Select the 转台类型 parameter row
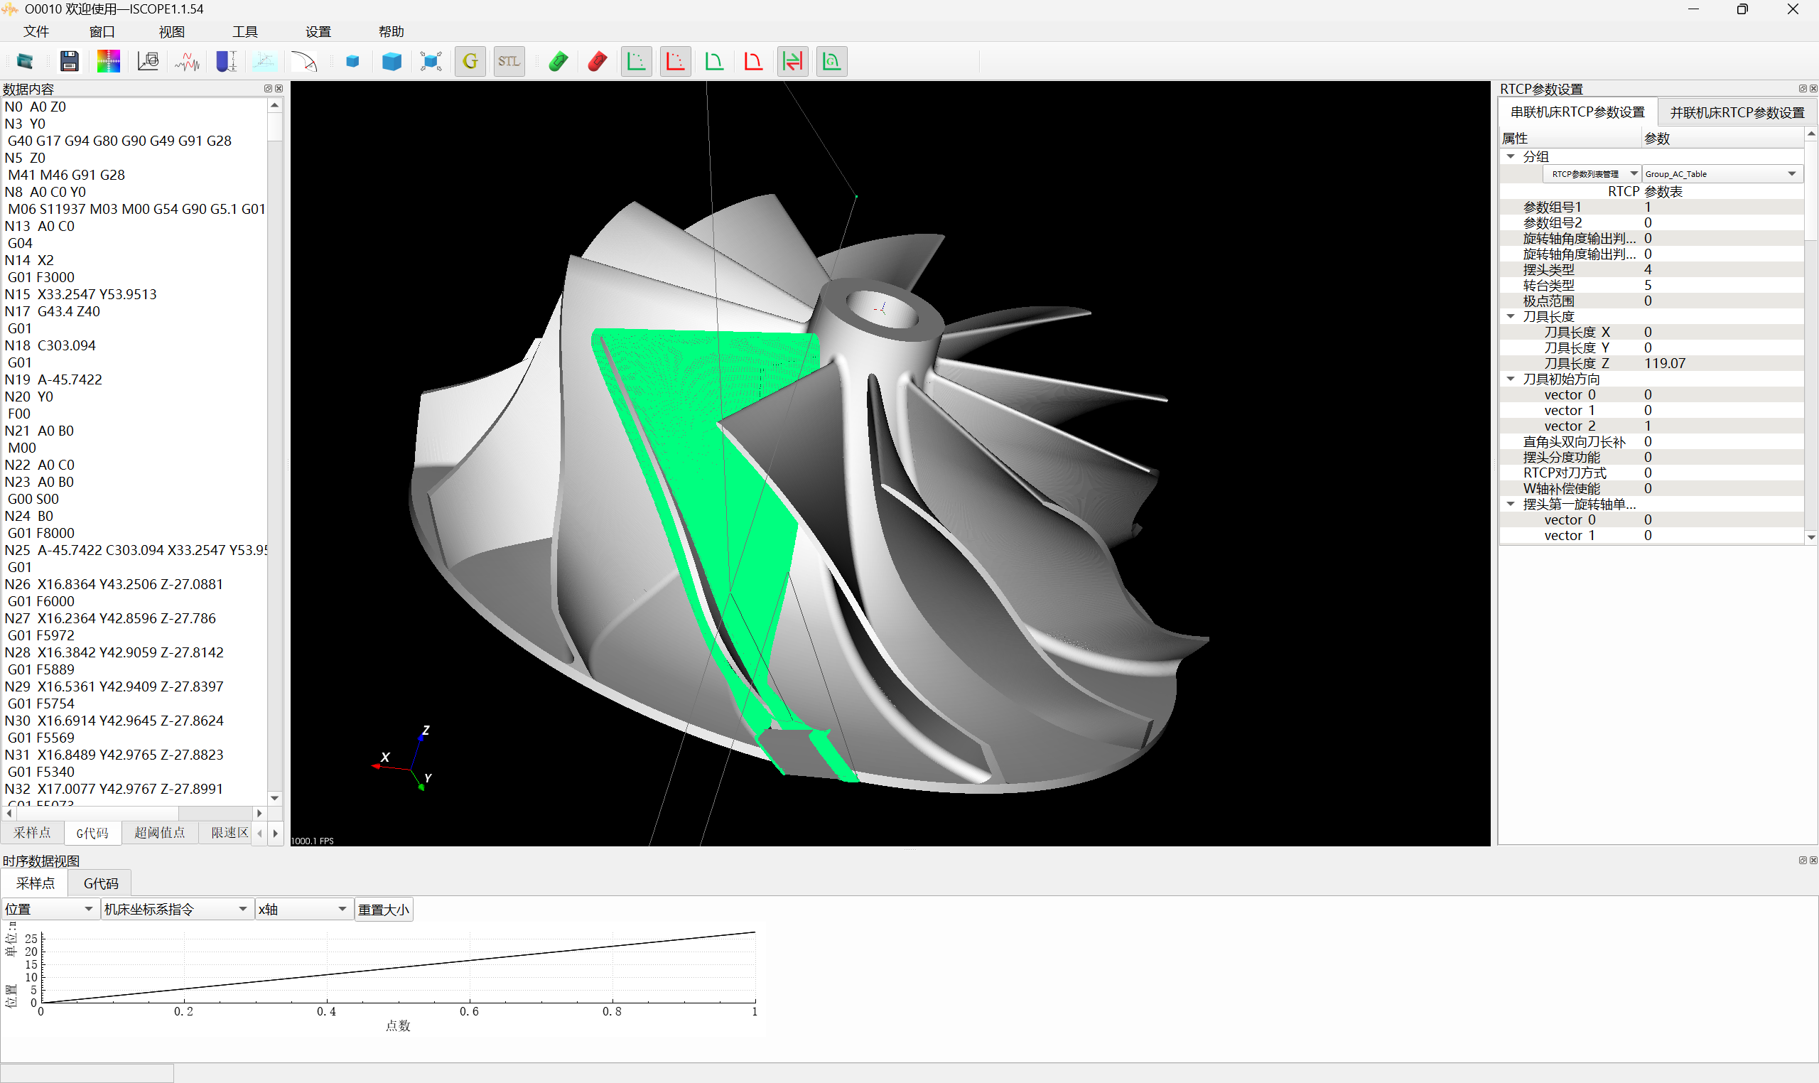The width and height of the screenshot is (1819, 1083). click(x=1652, y=286)
